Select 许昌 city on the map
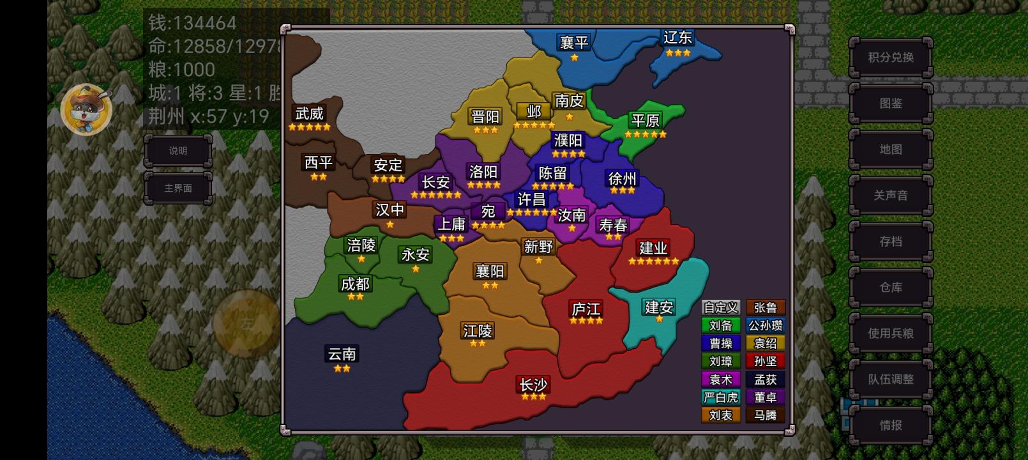 (531, 199)
